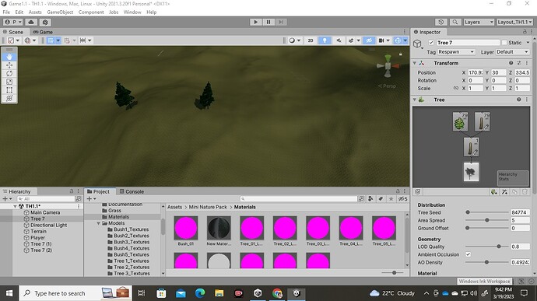The height and width of the screenshot is (301, 537).
Task: Select the leaf group node in Tree editor
Action: tap(460, 121)
